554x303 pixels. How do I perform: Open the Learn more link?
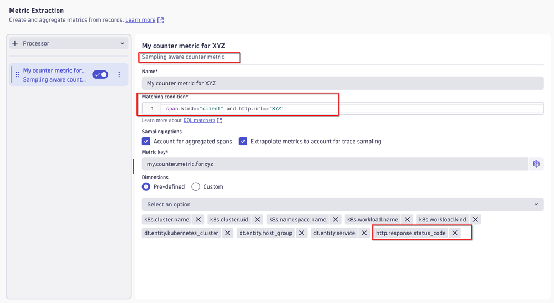[140, 20]
